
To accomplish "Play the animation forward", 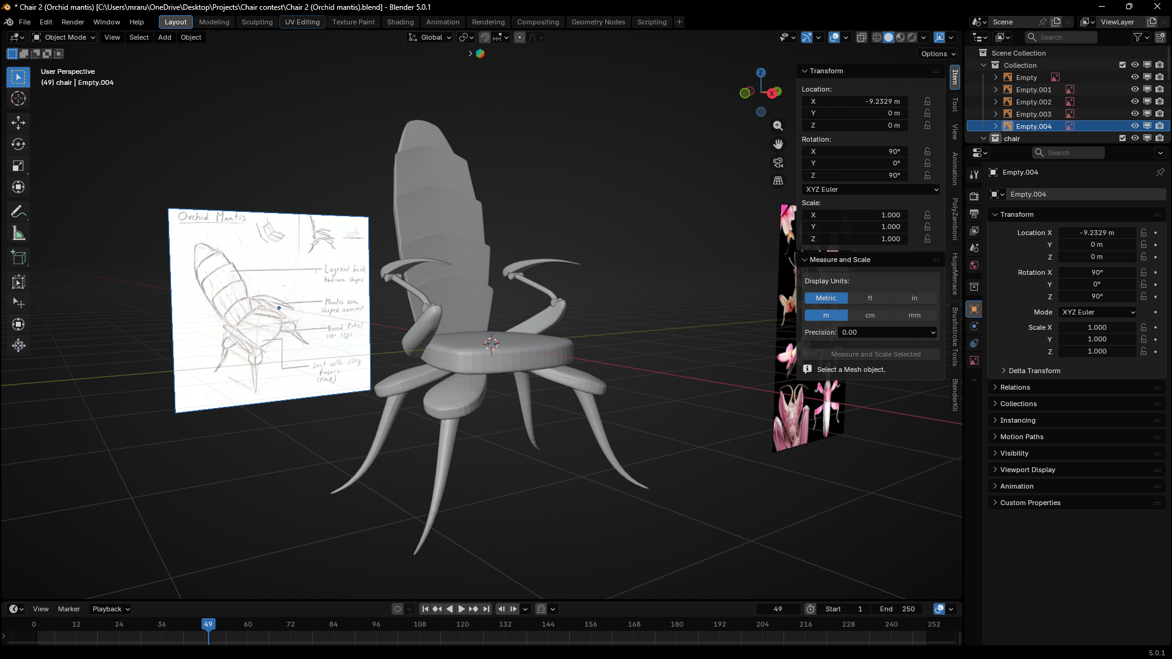I will (x=462, y=609).
